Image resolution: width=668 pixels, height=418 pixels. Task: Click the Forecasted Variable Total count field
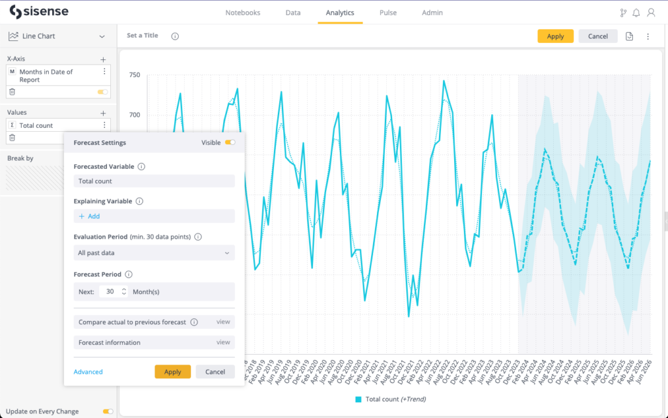click(154, 181)
